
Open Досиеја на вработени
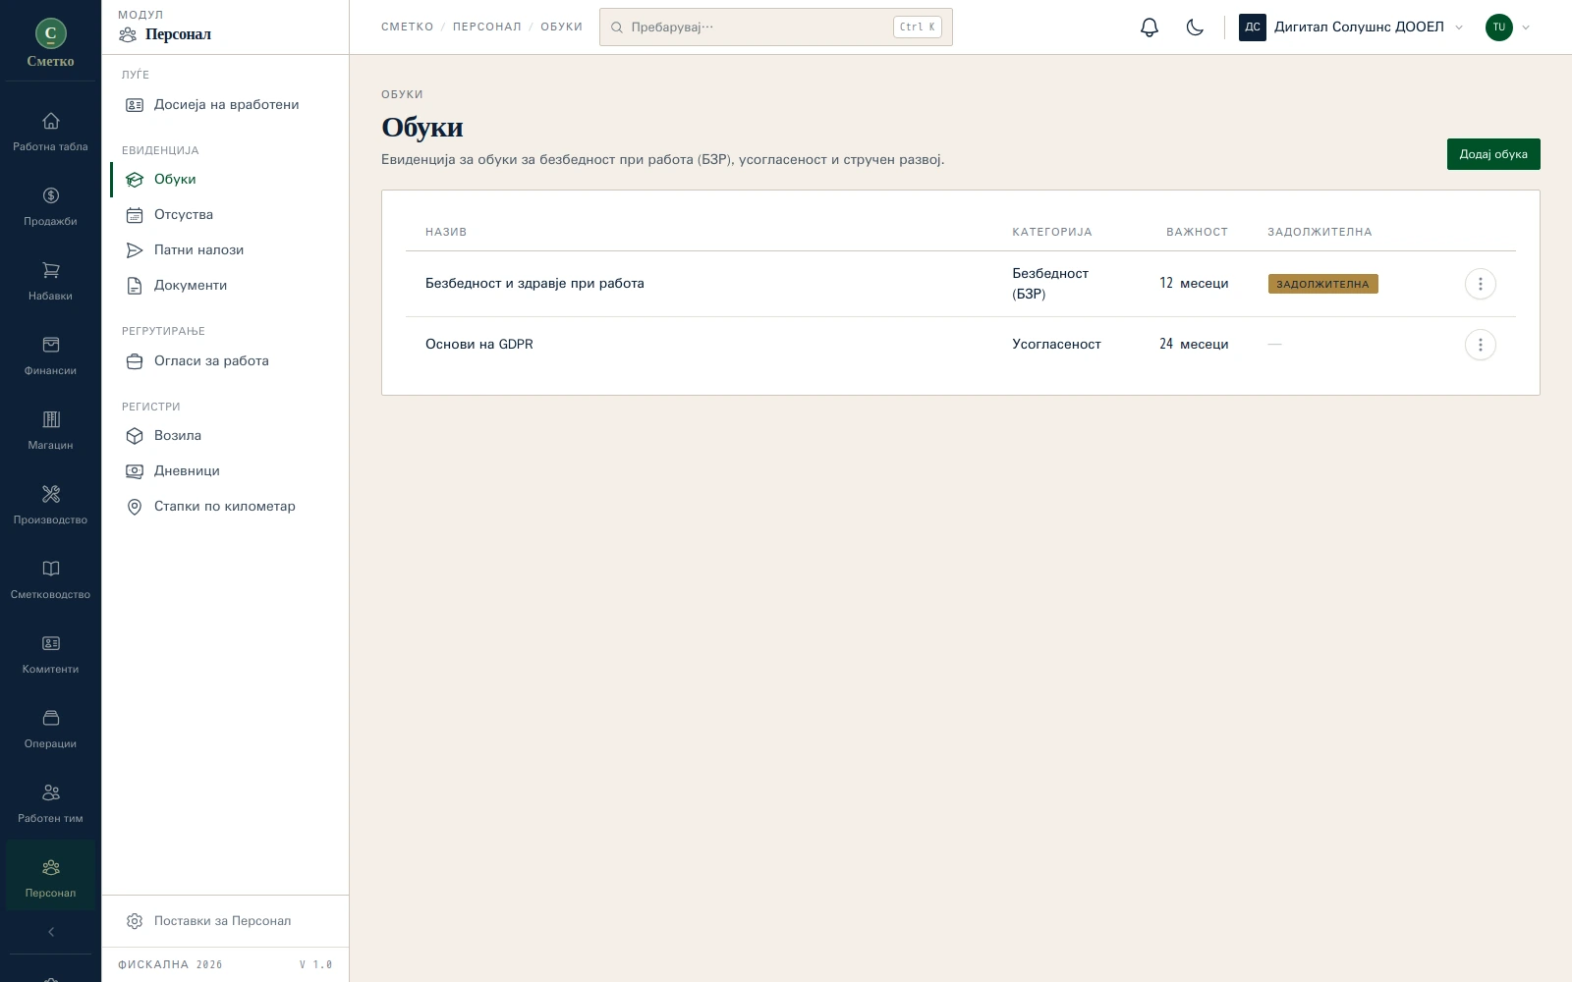[x=225, y=105]
